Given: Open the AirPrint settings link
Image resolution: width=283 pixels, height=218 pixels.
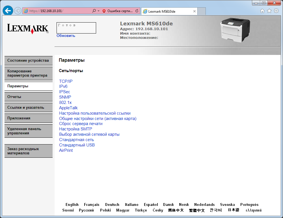Looking at the screenshot, I should click(x=66, y=150).
